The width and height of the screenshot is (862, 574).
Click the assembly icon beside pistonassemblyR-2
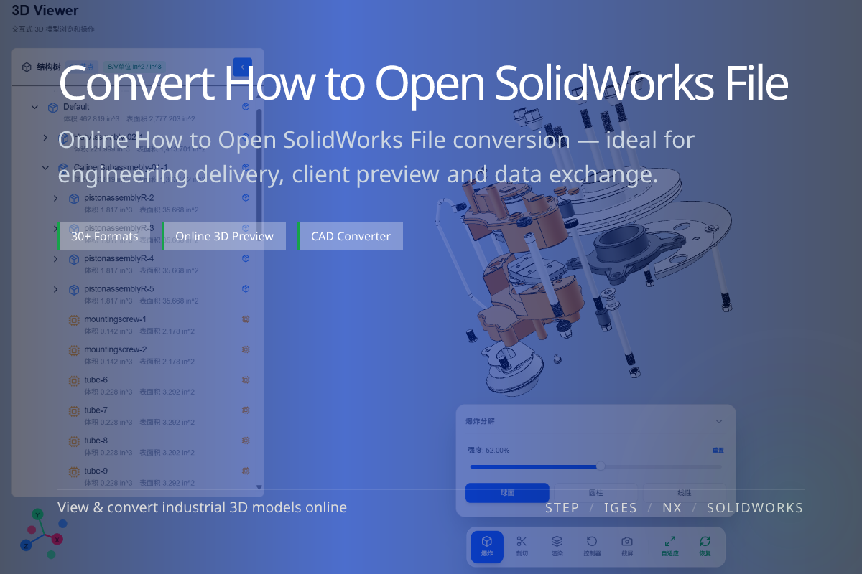pos(73,198)
